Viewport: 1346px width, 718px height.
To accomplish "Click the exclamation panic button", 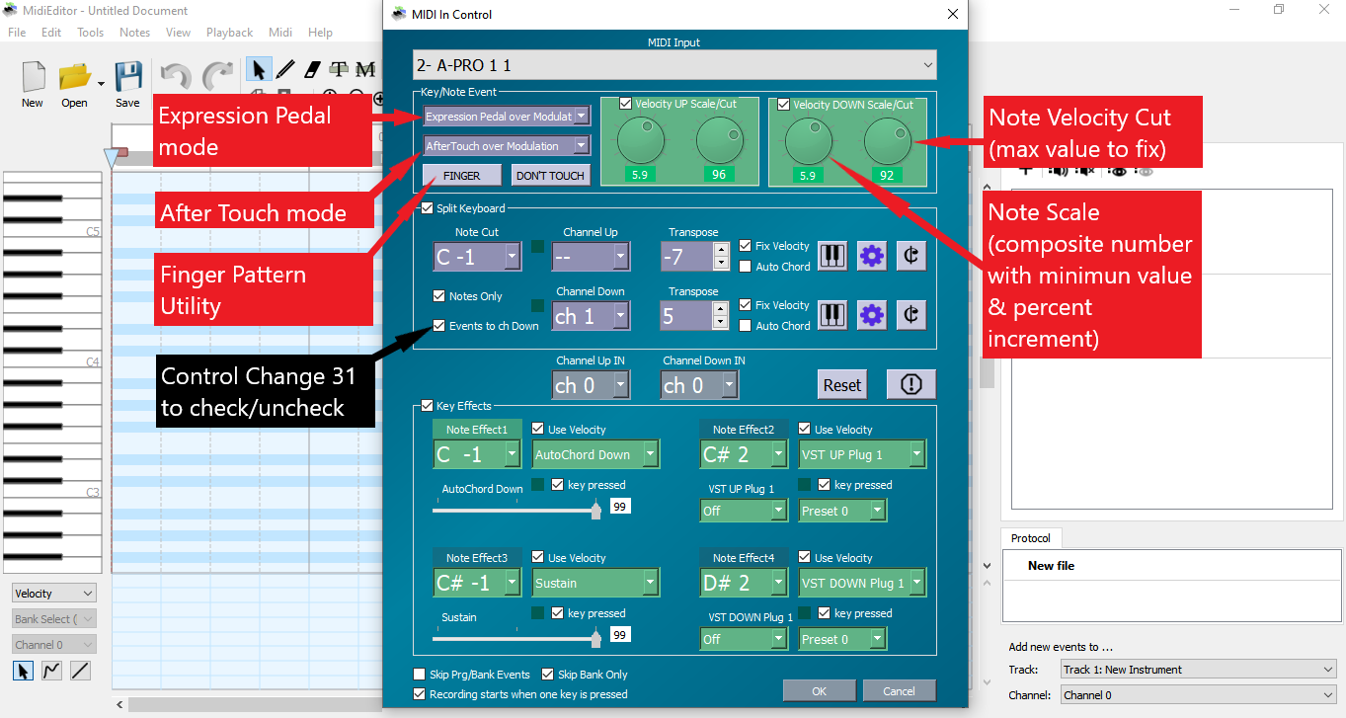I will (x=911, y=384).
